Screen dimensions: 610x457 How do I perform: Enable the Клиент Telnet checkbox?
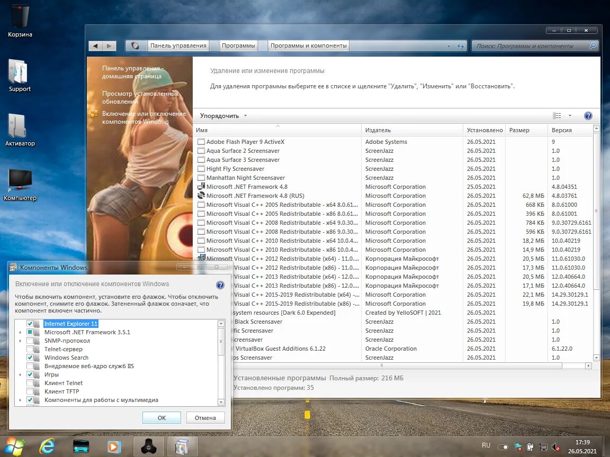coord(30,383)
